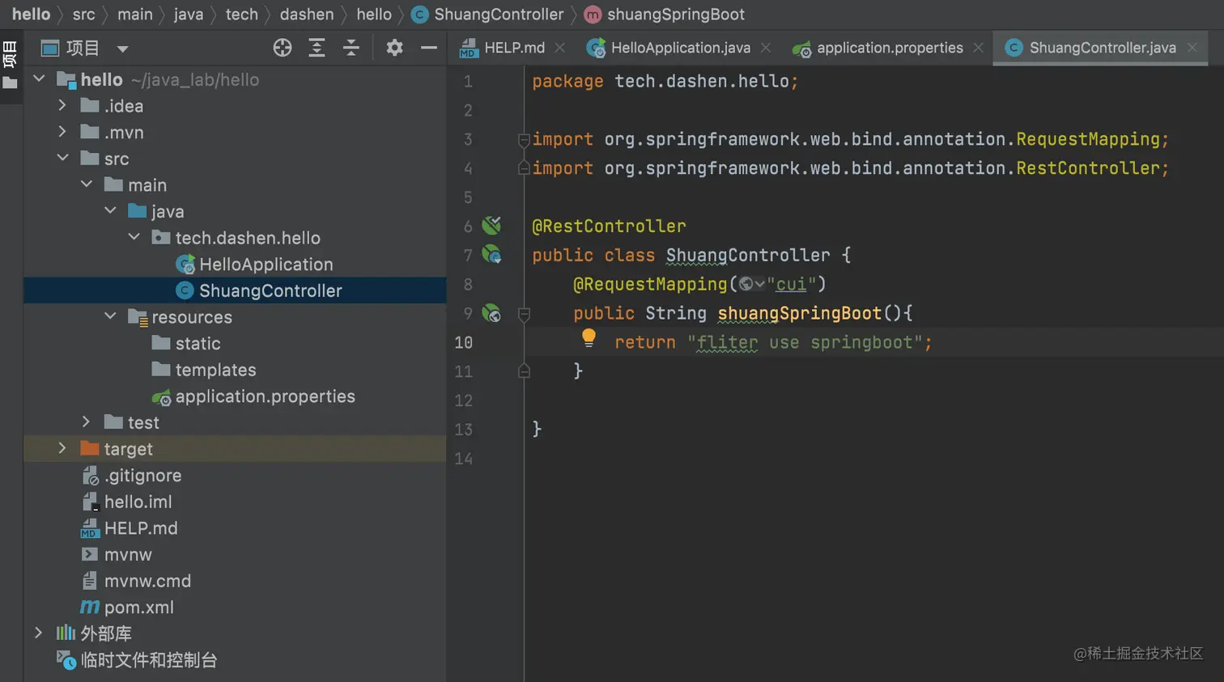
Task: Close the HelloApplication.java tab
Action: pos(766,48)
